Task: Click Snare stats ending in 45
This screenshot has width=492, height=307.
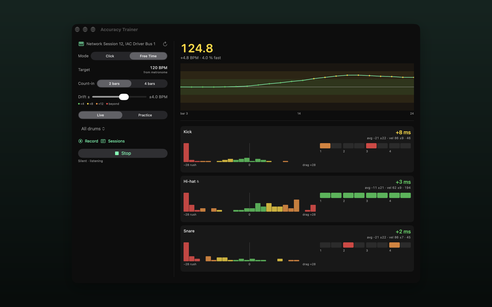Action: 389,237
